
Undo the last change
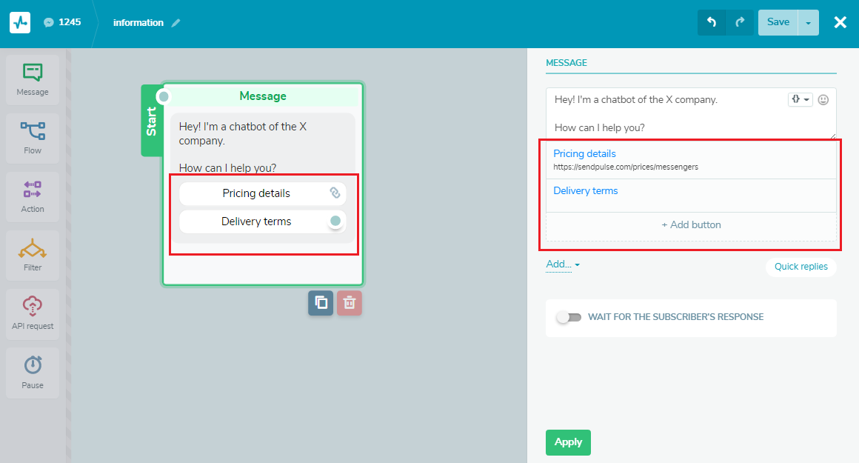711,22
